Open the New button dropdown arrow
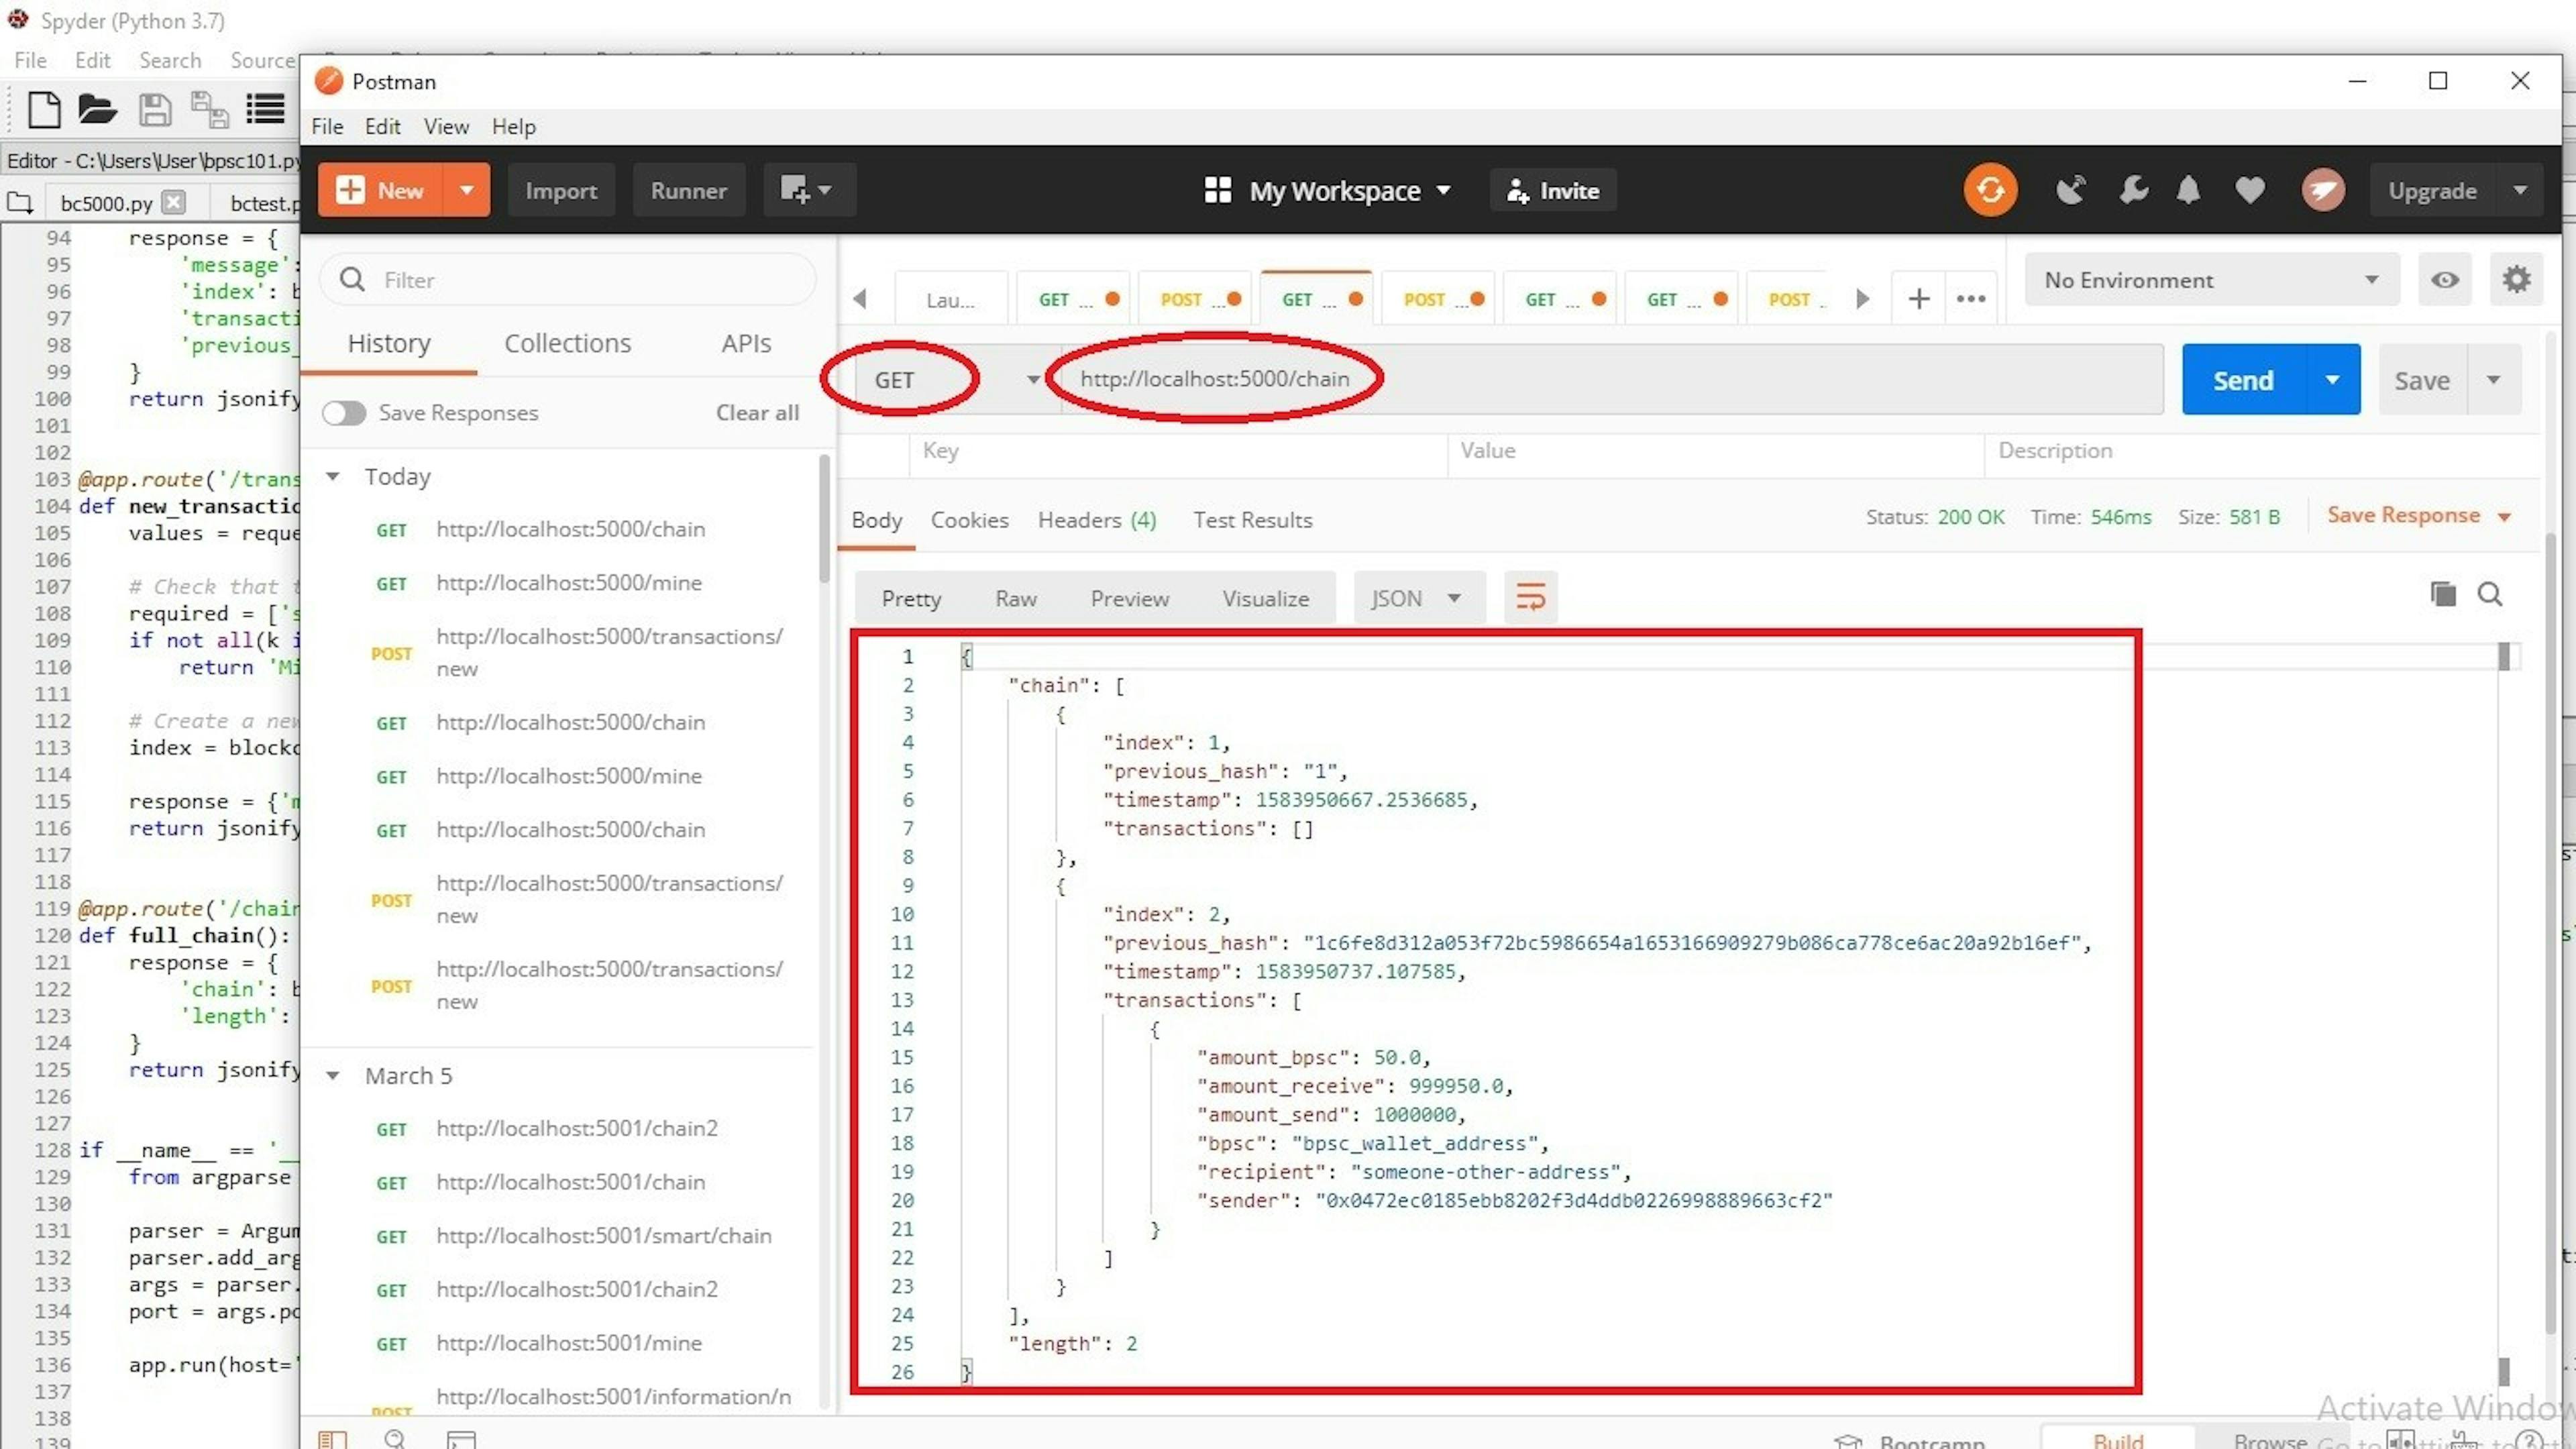Viewport: 2576px width, 1449px height. pyautogui.click(x=466, y=190)
